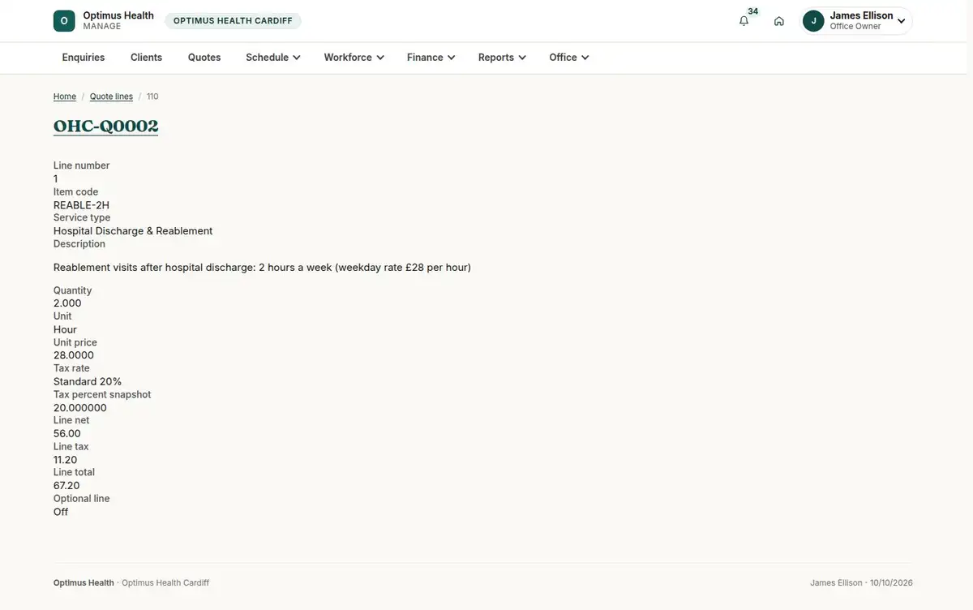
Task: Go back to Quote lines breadcrumb
Action: (x=111, y=97)
